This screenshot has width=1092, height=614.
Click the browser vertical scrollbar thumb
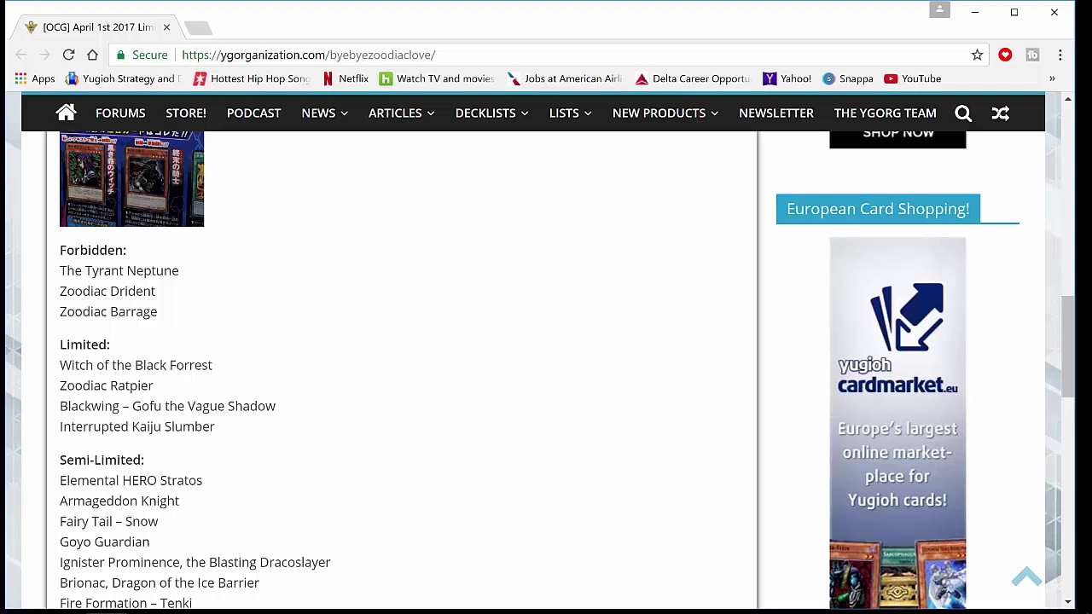click(1067, 345)
